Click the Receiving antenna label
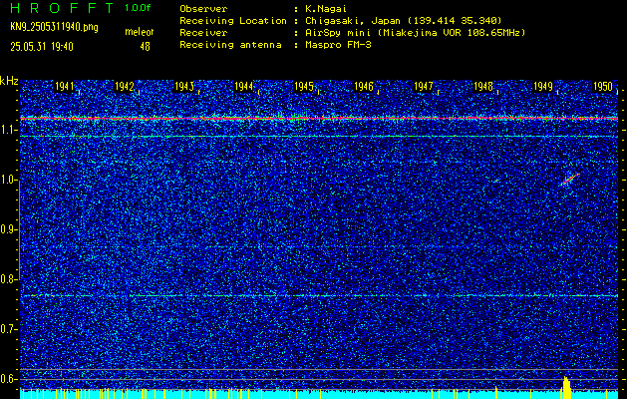This screenshot has width=627, height=399. click(230, 45)
